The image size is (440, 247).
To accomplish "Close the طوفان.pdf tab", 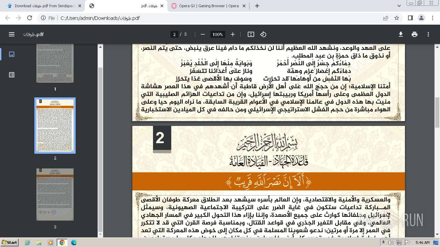I will pos(162,6).
